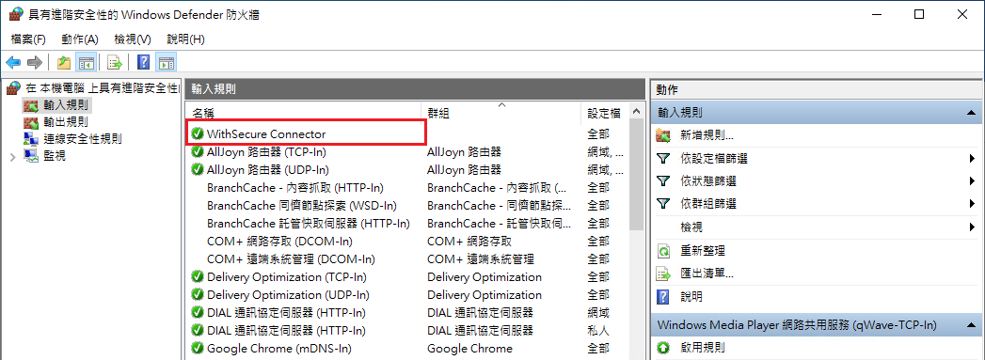Select DIAL 通訊協定伺服器 rule with 私人 profile

286,331
